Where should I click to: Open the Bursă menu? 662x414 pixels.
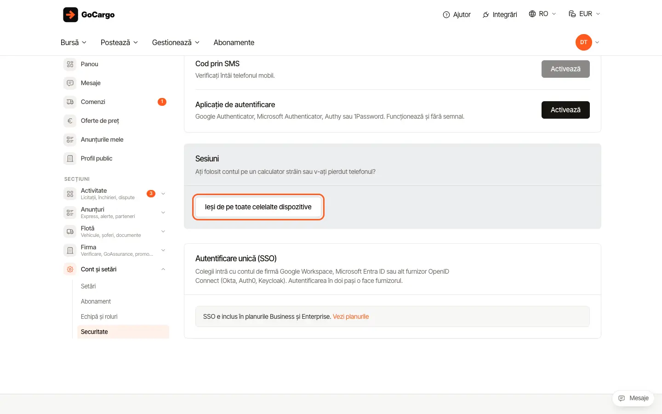coord(74,42)
